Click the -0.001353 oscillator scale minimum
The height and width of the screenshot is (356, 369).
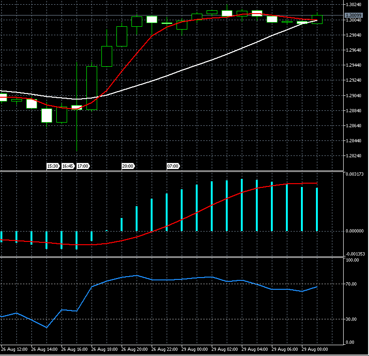(355, 254)
